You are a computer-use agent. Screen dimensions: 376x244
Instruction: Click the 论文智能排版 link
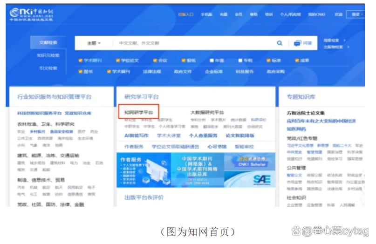(x=240, y=136)
